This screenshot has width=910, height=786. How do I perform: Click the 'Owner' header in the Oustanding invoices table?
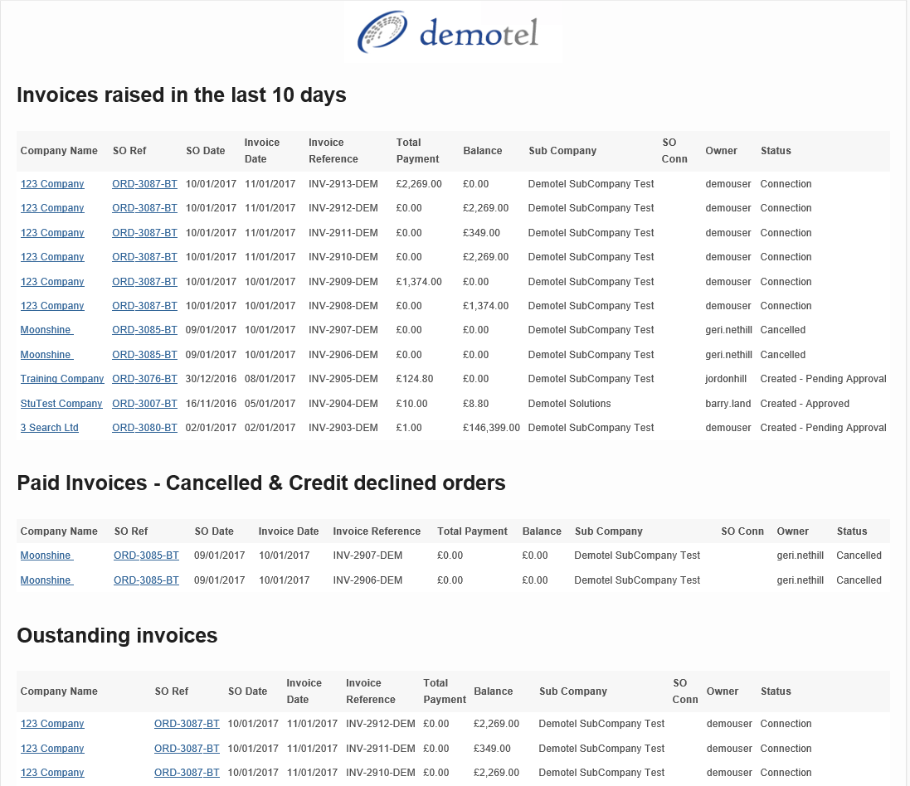coord(723,691)
